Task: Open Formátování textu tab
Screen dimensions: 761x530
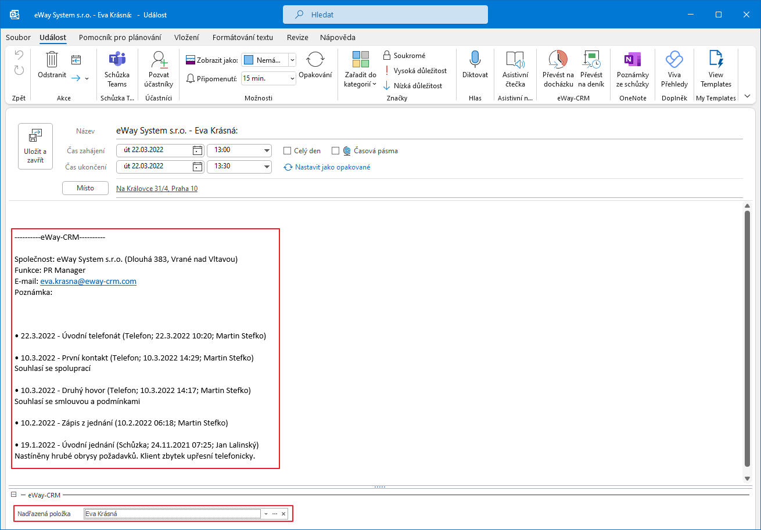Action: tap(243, 37)
